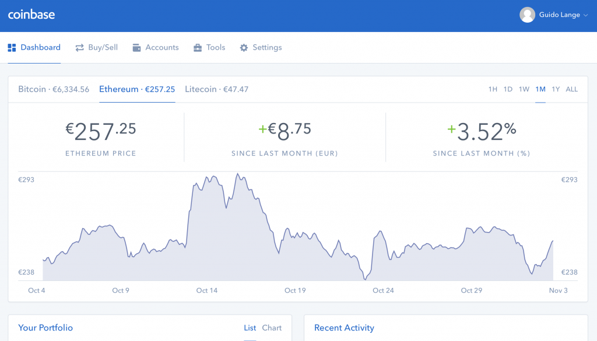Click the Oct 14 date label

pyautogui.click(x=207, y=290)
